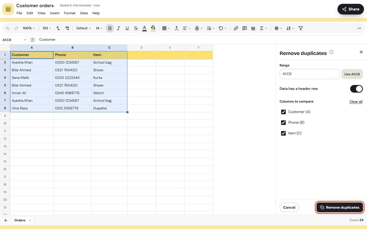Click the spreadsheet app logo
367x229 pixels.
[x=8, y=9]
